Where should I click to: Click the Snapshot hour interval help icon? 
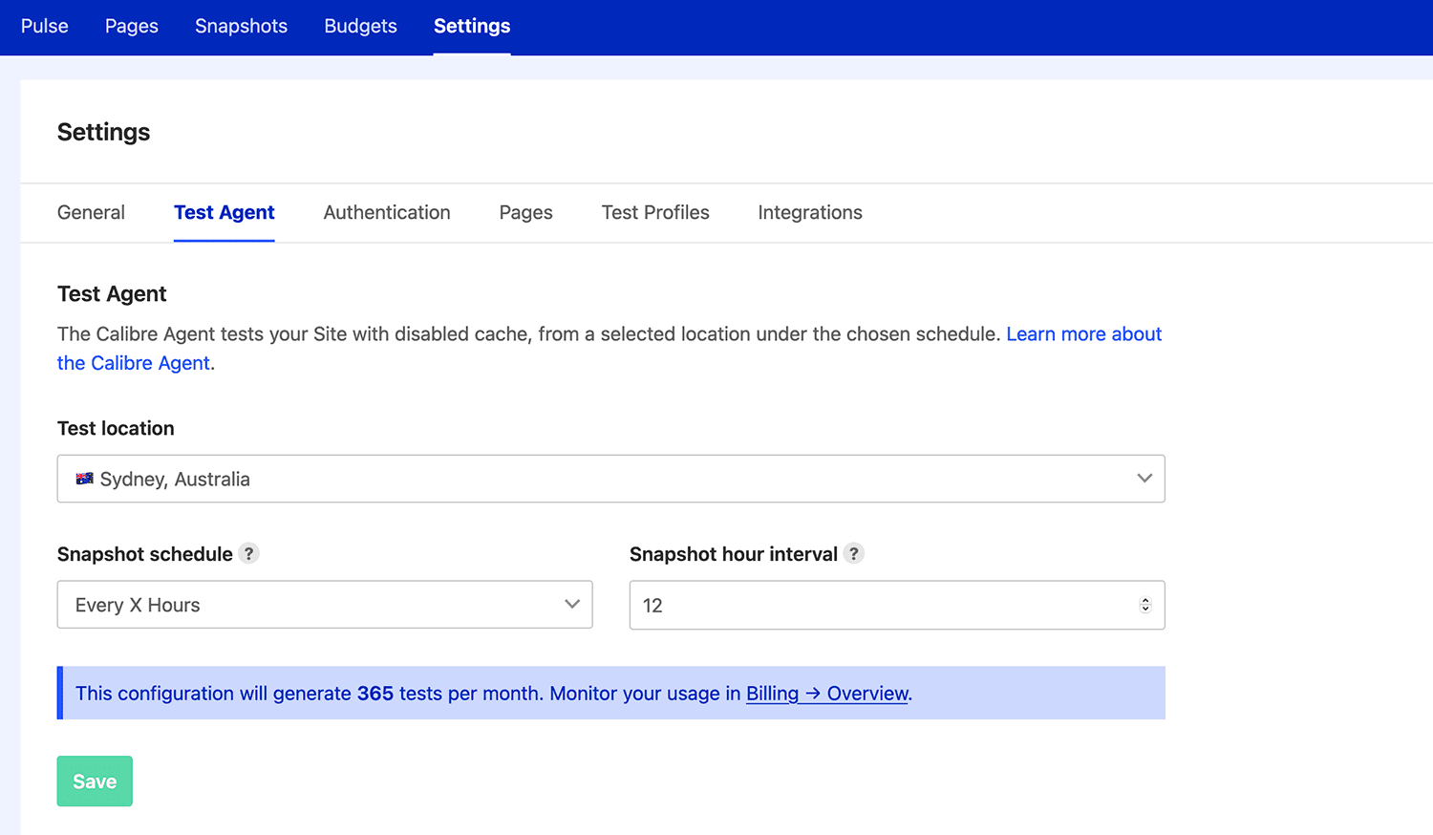pos(853,553)
